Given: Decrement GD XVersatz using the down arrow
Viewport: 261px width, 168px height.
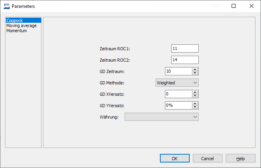Looking at the screenshot, I should click(x=195, y=96).
